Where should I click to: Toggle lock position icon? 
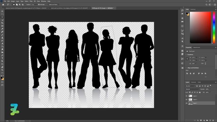[x=195, y=92]
